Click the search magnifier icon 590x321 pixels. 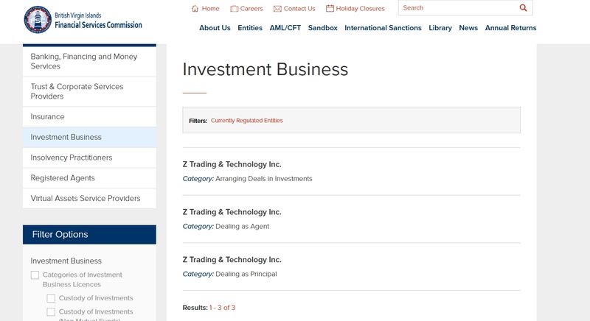click(x=523, y=8)
